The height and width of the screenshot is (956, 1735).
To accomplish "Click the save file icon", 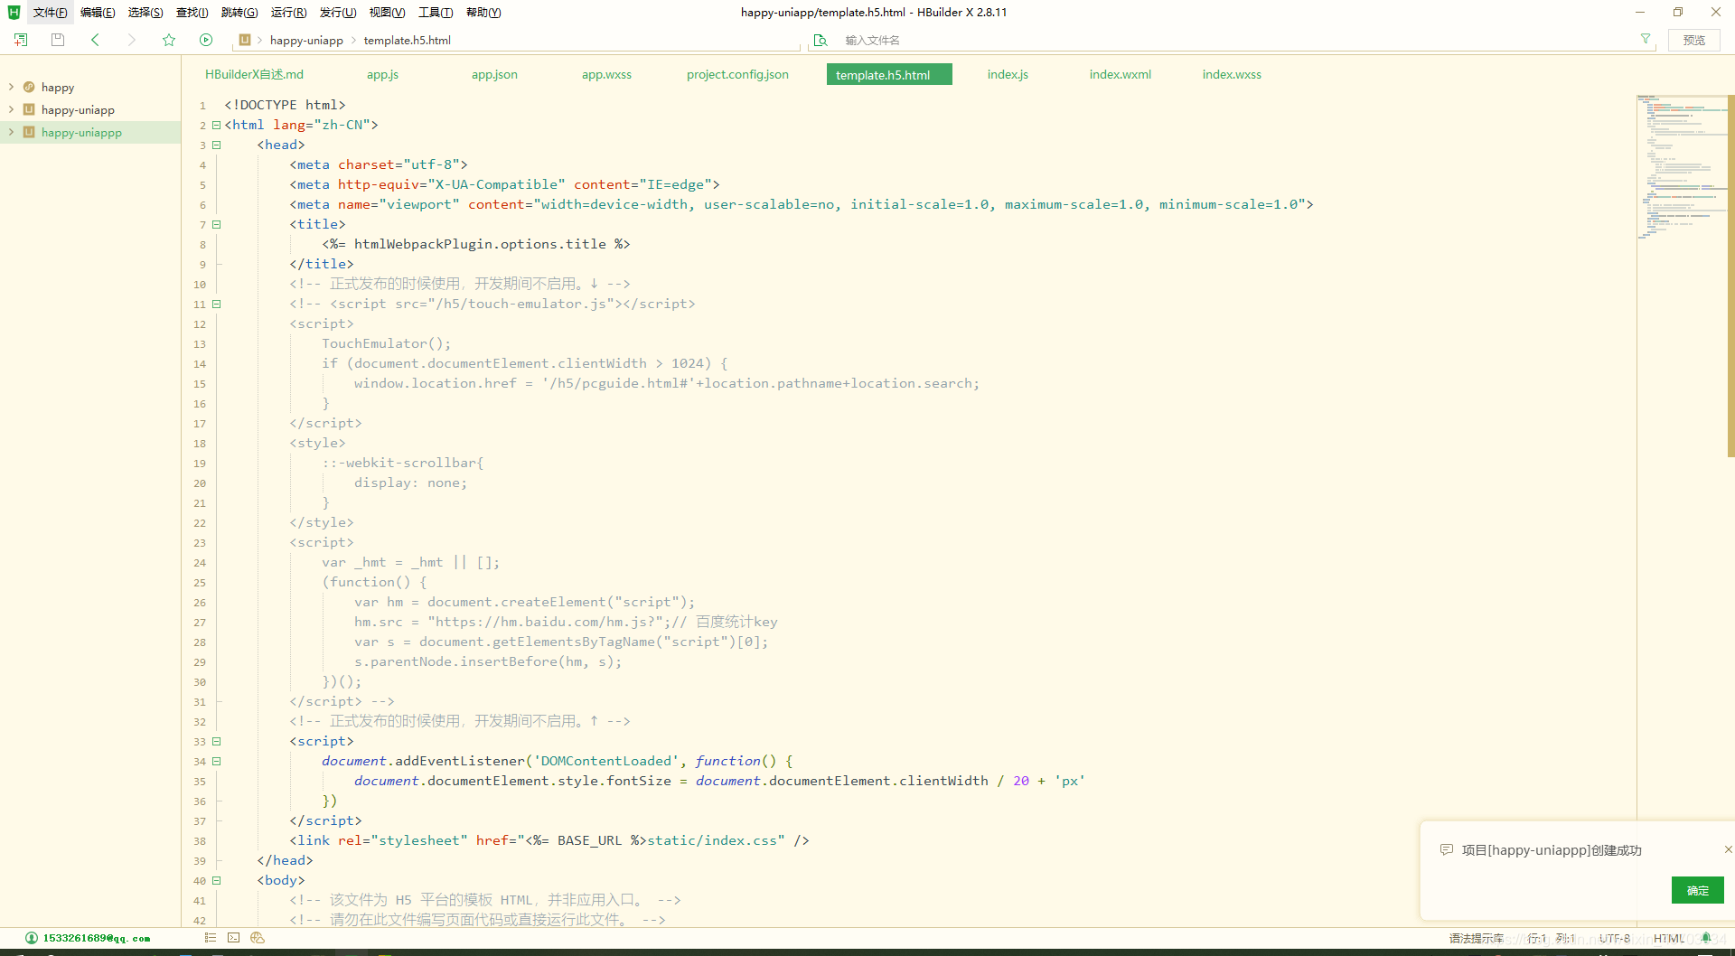I will (x=58, y=40).
